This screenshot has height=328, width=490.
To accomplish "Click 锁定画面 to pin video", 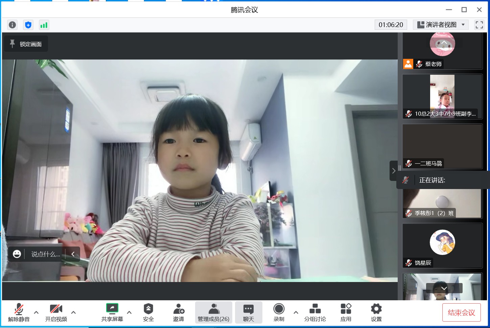I will [x=26, y=44].
